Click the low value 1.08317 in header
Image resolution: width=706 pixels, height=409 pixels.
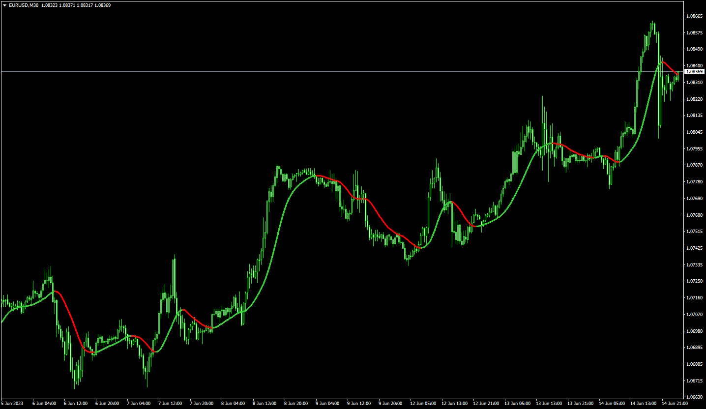coord(86,5)
